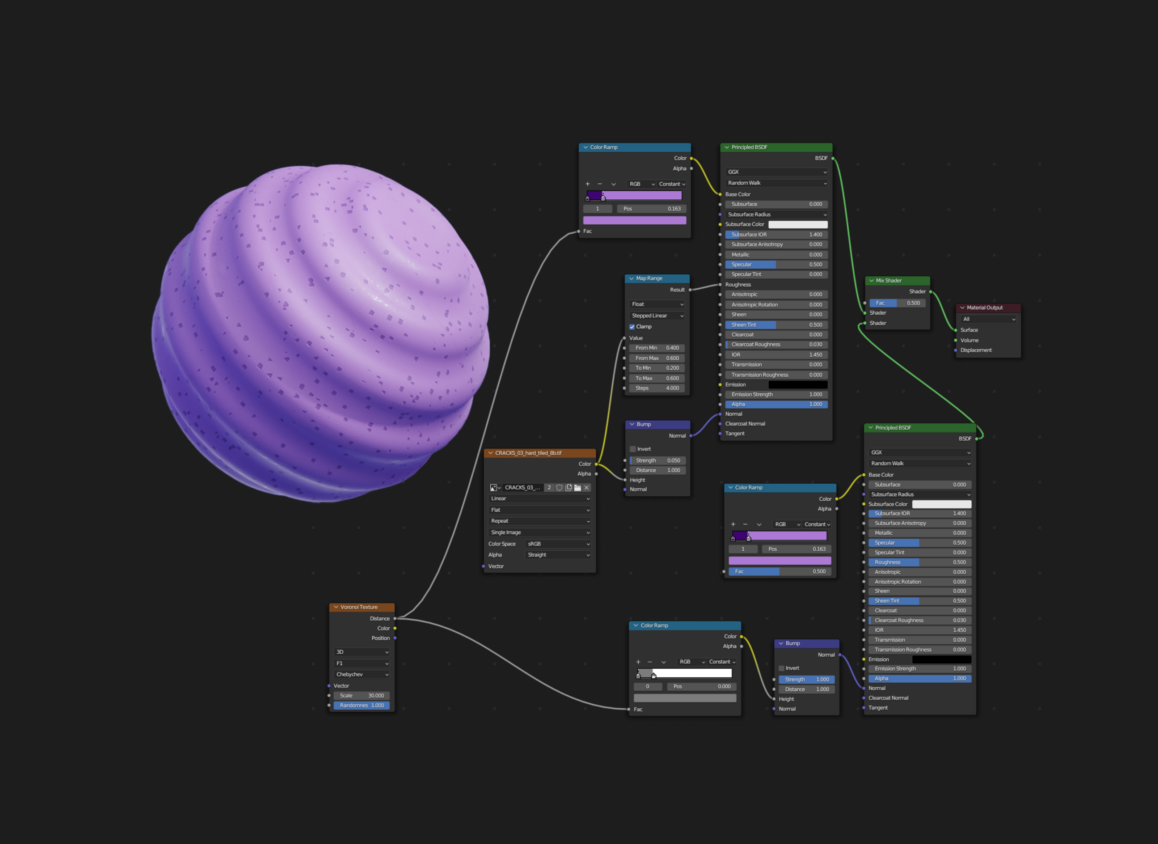Remove a color stop on the top Color Ramp

tap(599, 184)
